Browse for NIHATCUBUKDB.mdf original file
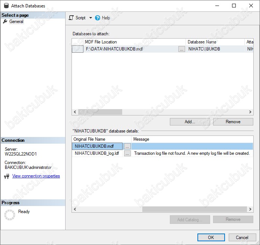This screenshot has width=260, height=245. [127, 147]
